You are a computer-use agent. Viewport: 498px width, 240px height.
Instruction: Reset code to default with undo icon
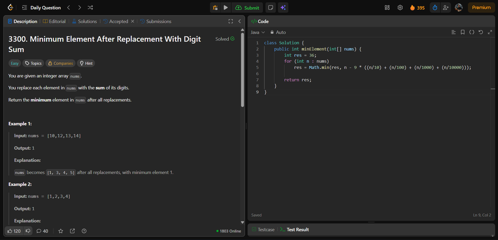481,32
